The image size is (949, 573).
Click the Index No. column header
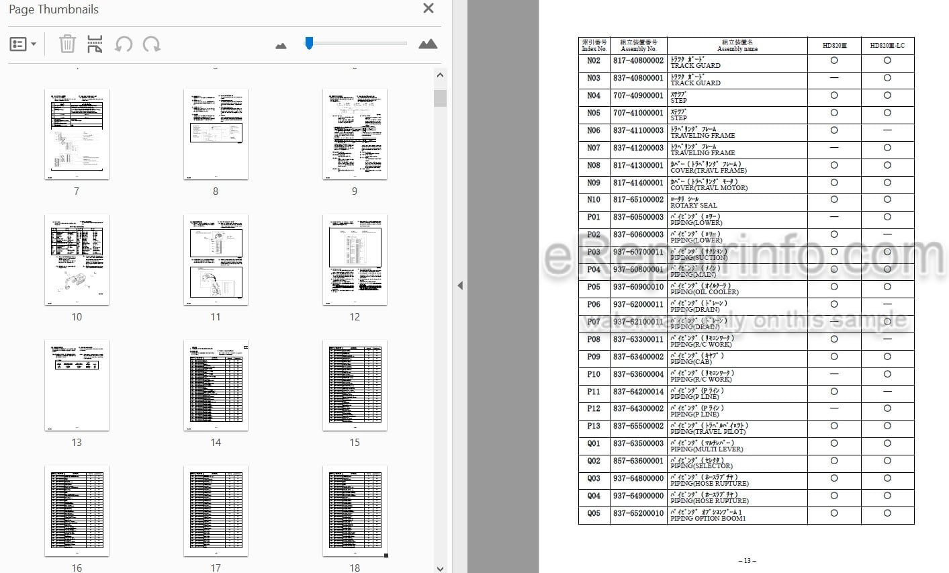point(594,46)
